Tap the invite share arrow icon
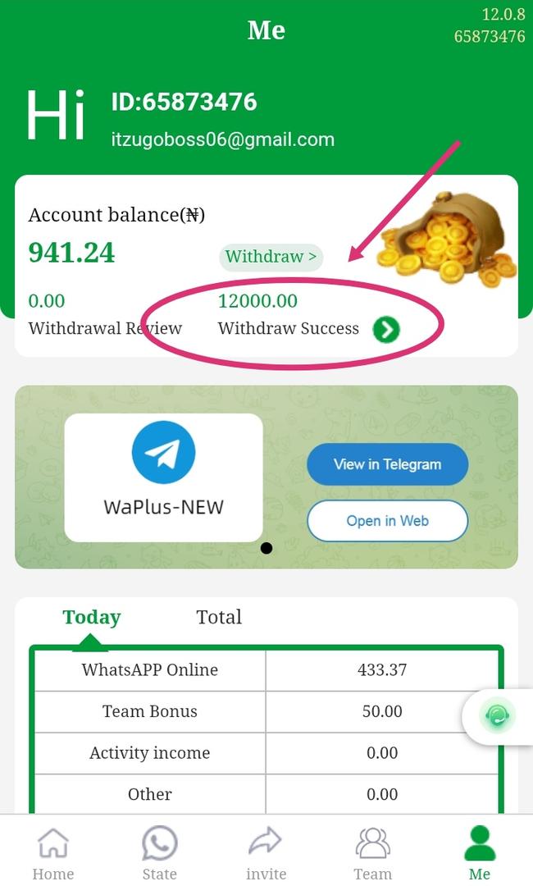This screenshot has width=533, height=886. point(266,842)
